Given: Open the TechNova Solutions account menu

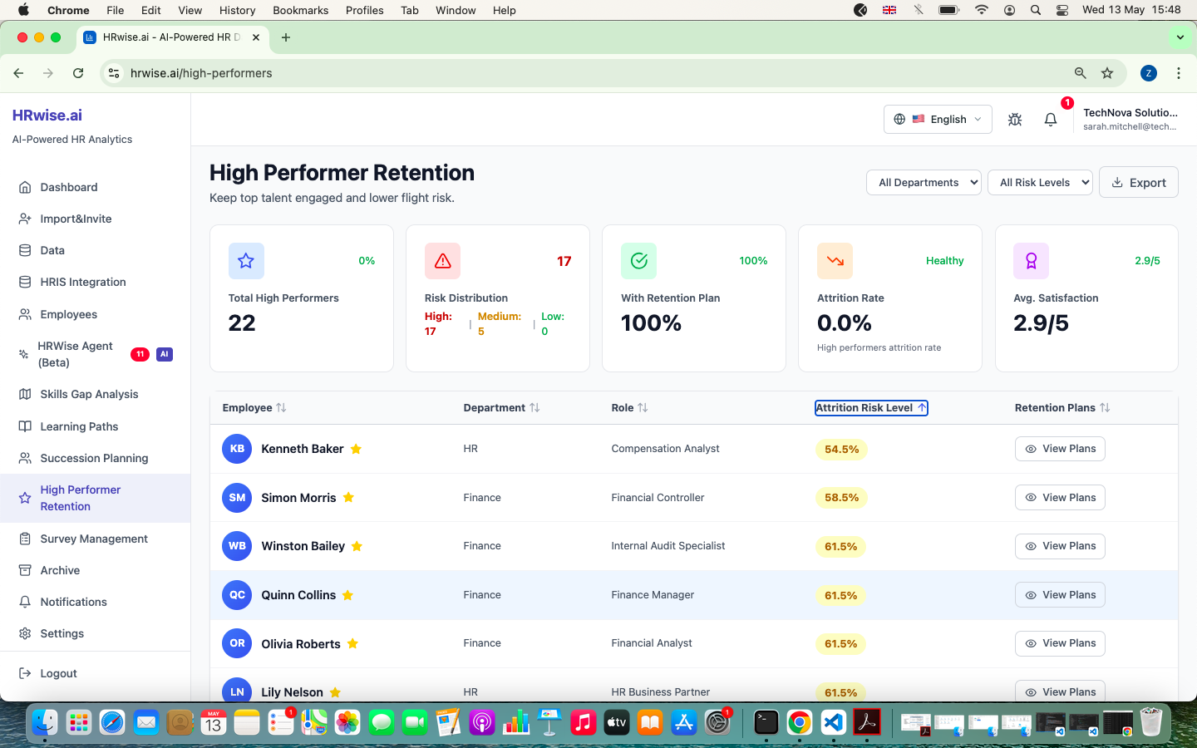Looking at the screenshot, I should point(1130,120).
